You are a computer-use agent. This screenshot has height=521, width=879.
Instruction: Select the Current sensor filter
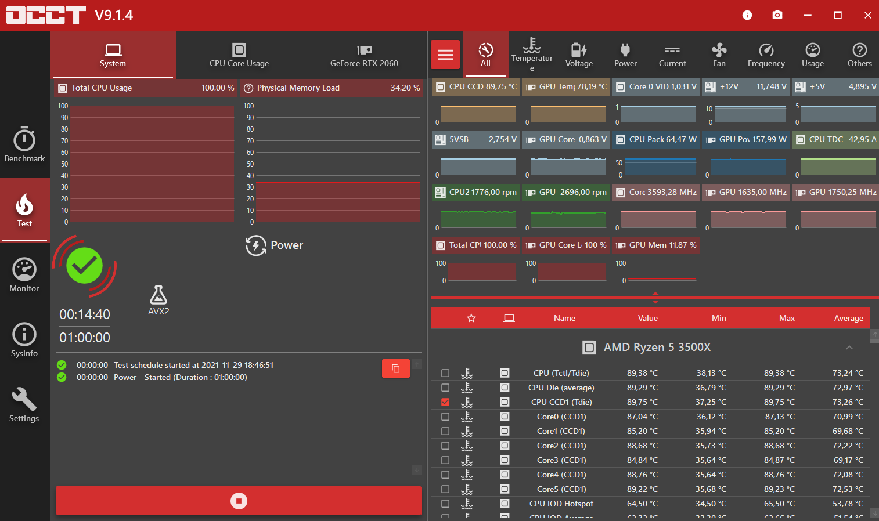(672, 55)
